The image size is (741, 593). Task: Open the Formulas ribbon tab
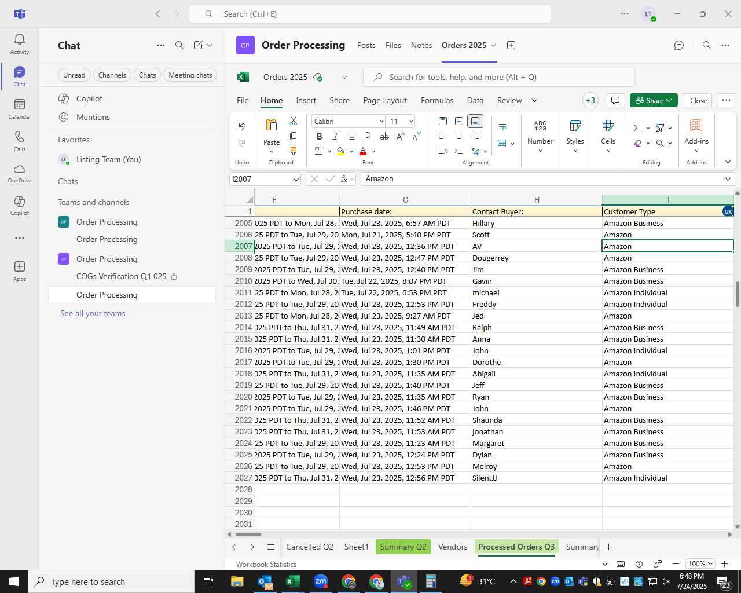437,100
